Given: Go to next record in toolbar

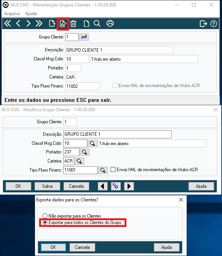Looking at the screenshot, I should [x=28, y=23].
